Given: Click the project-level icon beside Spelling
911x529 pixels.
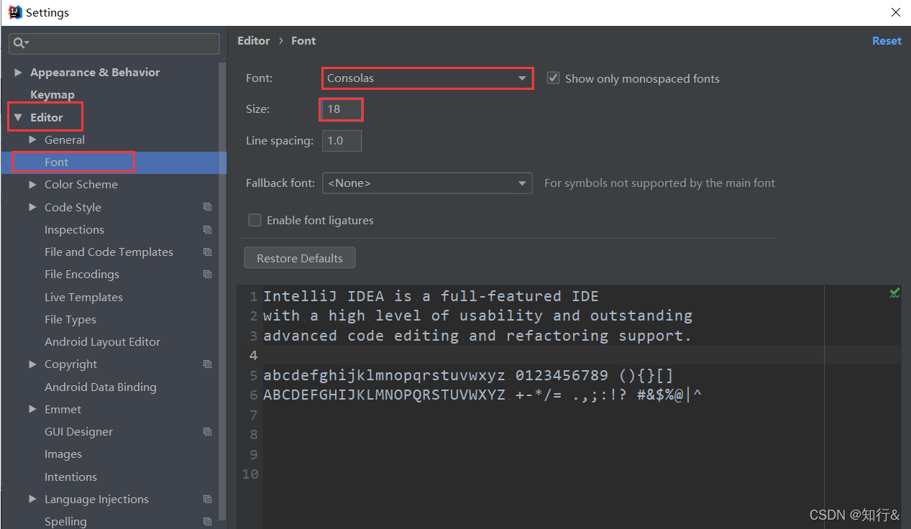Looking at the screenshot, I should click(x=207, y=521).
